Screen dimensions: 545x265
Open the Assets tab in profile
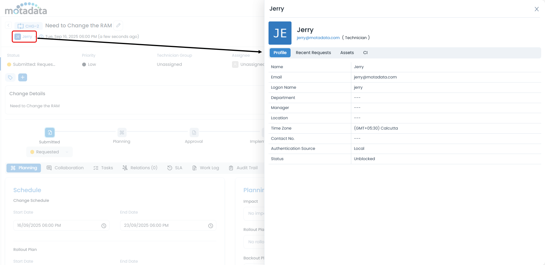click(347, 53)
